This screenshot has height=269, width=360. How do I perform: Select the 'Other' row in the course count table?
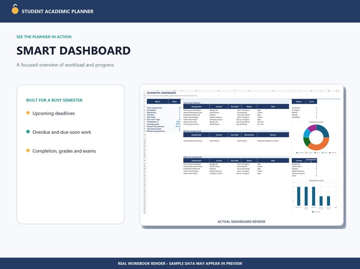[304, 176]
